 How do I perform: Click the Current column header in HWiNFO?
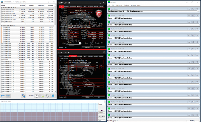(x=21, y=5)
